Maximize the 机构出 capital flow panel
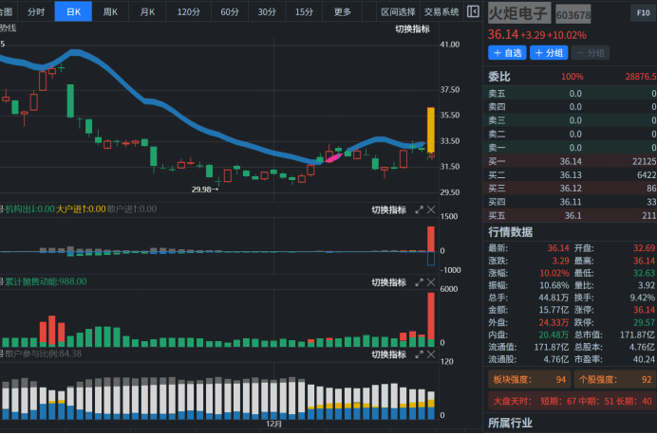657x434 pixels. 419,209
